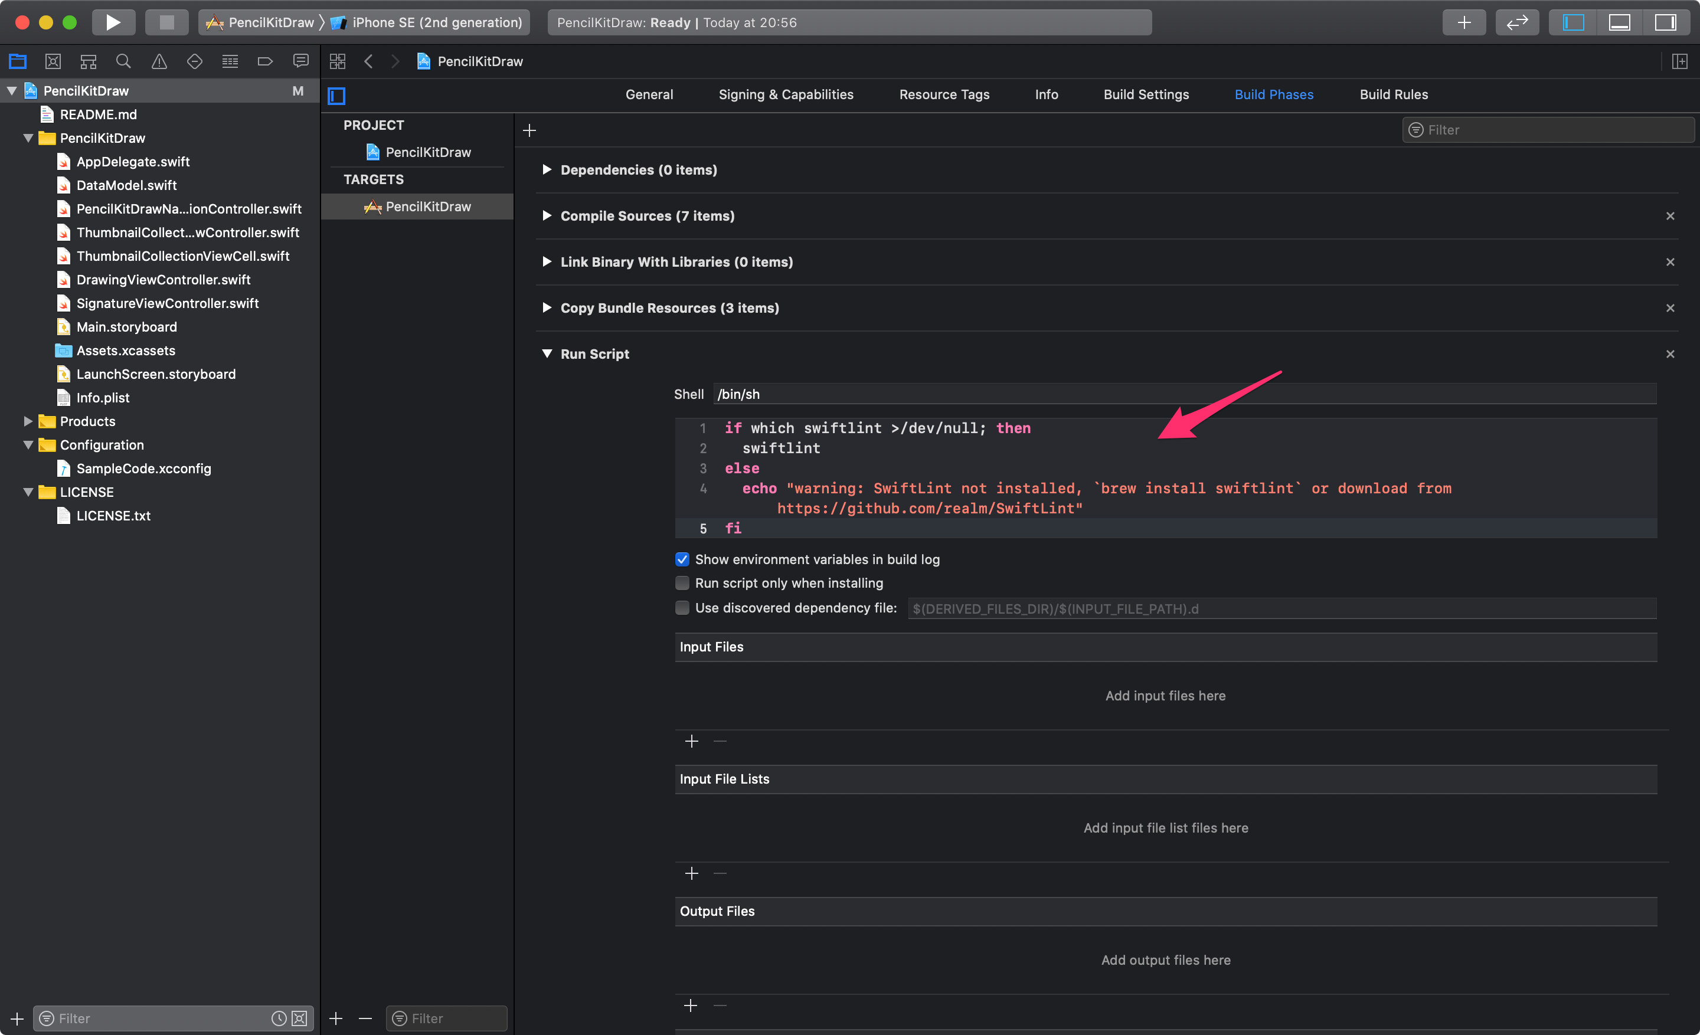Image resolution: width=1700 pixels, height=1035 pixels.
Task: Open the Debug navigator
Action: (230, 61)
